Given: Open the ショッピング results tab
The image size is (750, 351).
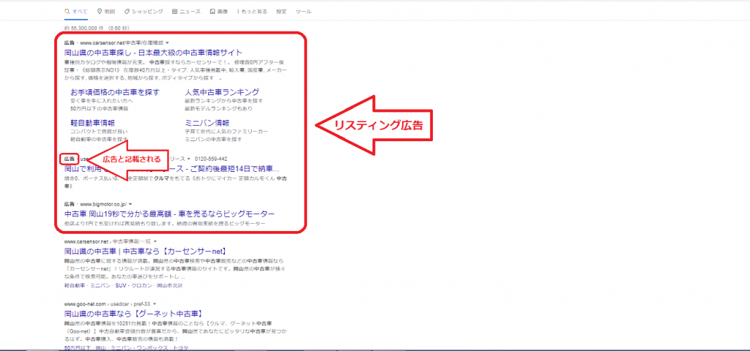Looking at the screenshot, I should coord(143,11).
